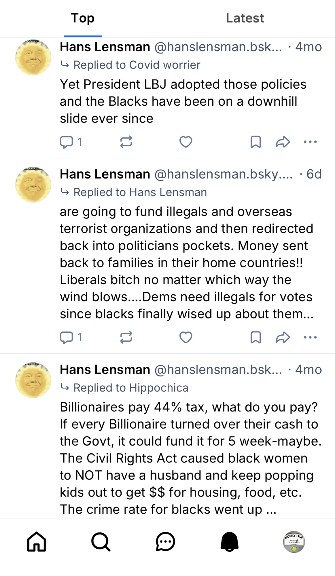Screen dimensions: 335x576
Task: Repost the LBJ policies post
Action: 126,142
